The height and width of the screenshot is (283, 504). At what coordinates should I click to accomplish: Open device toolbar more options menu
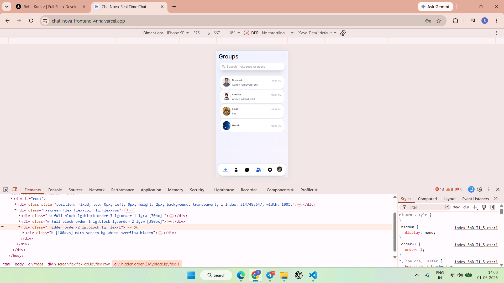[497, 33]
